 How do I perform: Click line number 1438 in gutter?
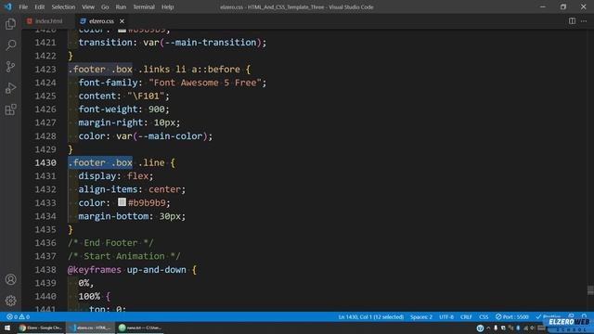[45, 270]
